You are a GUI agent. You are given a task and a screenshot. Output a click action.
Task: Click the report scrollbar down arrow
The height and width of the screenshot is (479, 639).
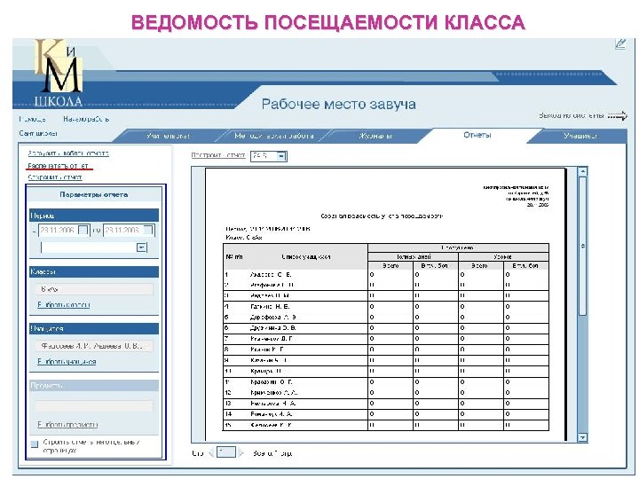(583, 437)
